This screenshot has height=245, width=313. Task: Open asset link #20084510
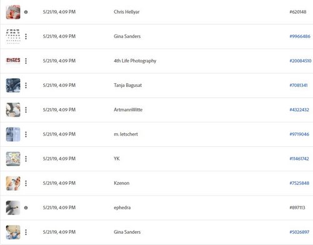point(301,61)
